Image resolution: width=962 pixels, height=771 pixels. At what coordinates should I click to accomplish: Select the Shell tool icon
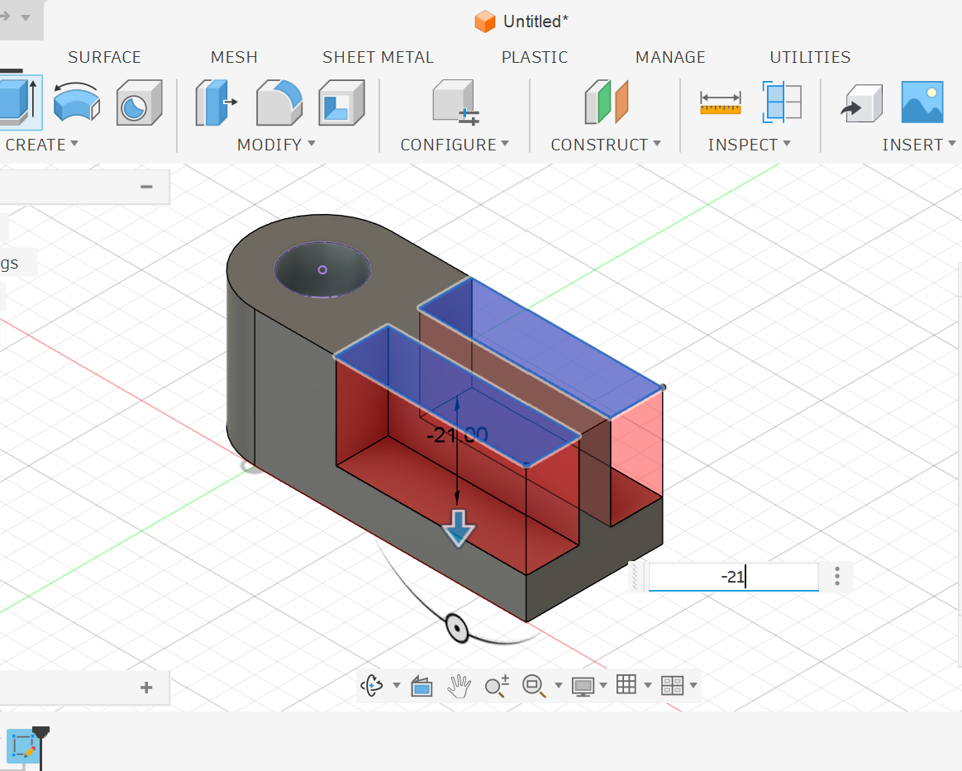click(x=341, y=102)
